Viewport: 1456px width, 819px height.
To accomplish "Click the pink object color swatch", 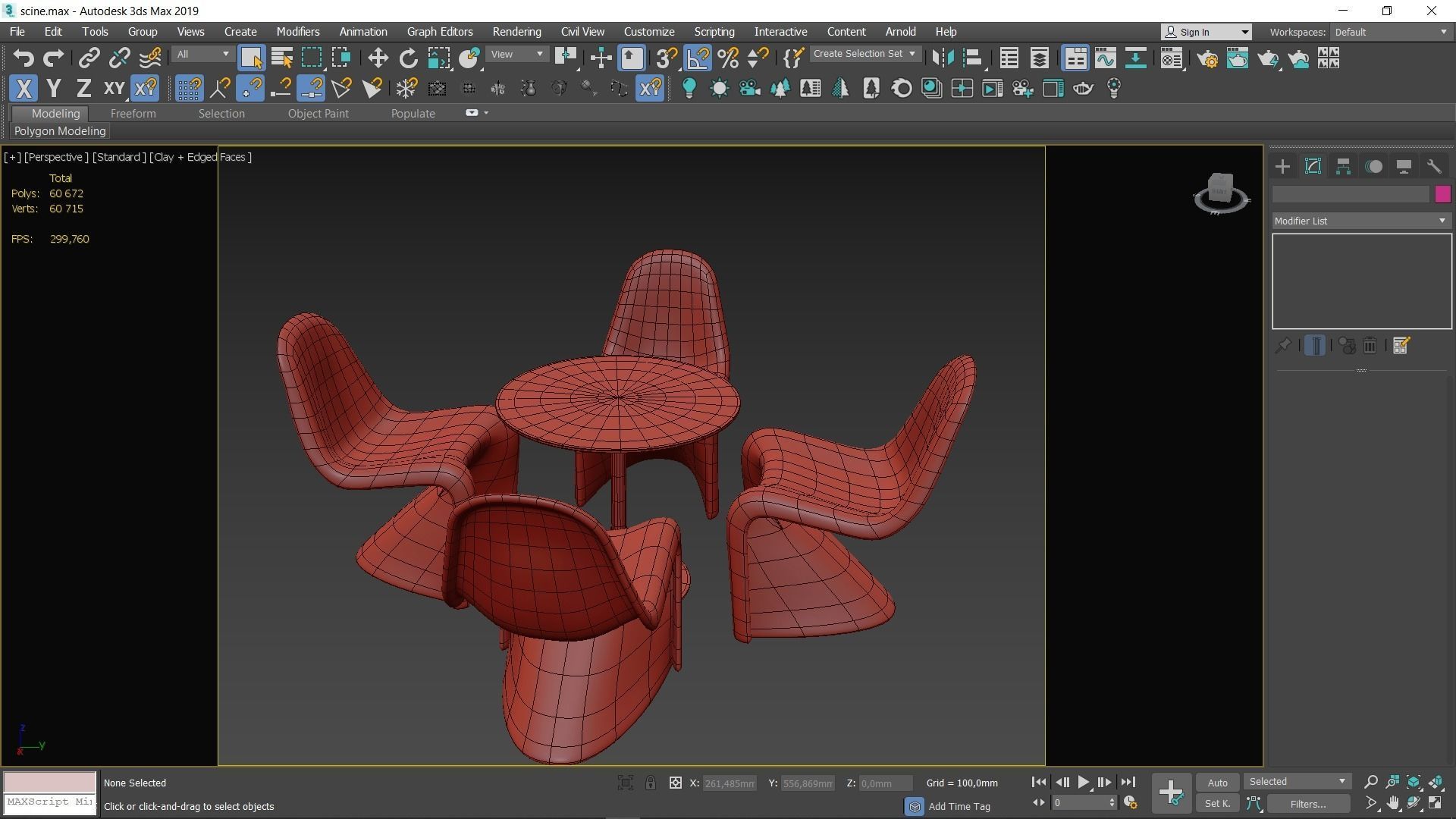I will point(1442,194).
